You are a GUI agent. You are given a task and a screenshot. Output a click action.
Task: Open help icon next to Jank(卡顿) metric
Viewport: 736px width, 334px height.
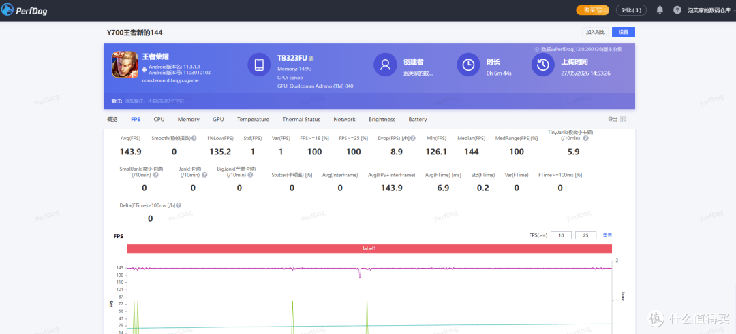(204, 175)
